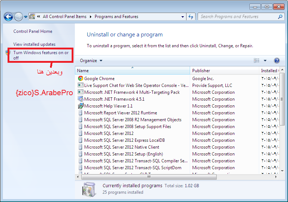
Task: Click the .NET Framework 4.5.1 icon
Action: pyautogui.click(x=80, y=99)
